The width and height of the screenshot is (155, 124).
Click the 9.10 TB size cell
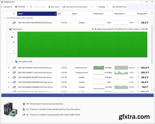pos(64,23)
